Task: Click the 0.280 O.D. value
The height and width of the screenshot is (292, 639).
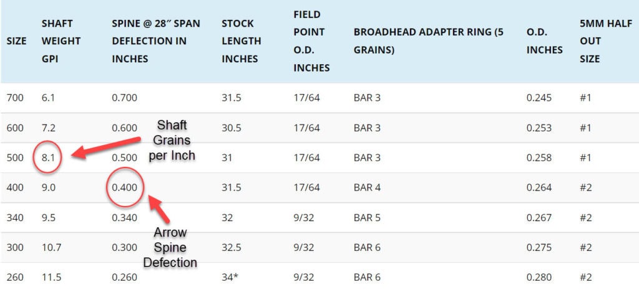Action: pyautogui.click(x=539, y=277)
